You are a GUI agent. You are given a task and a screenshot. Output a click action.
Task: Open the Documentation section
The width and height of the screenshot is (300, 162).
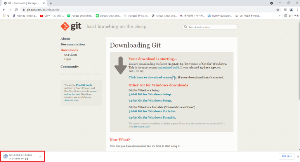pyautogui.click(x=73, y=44)
